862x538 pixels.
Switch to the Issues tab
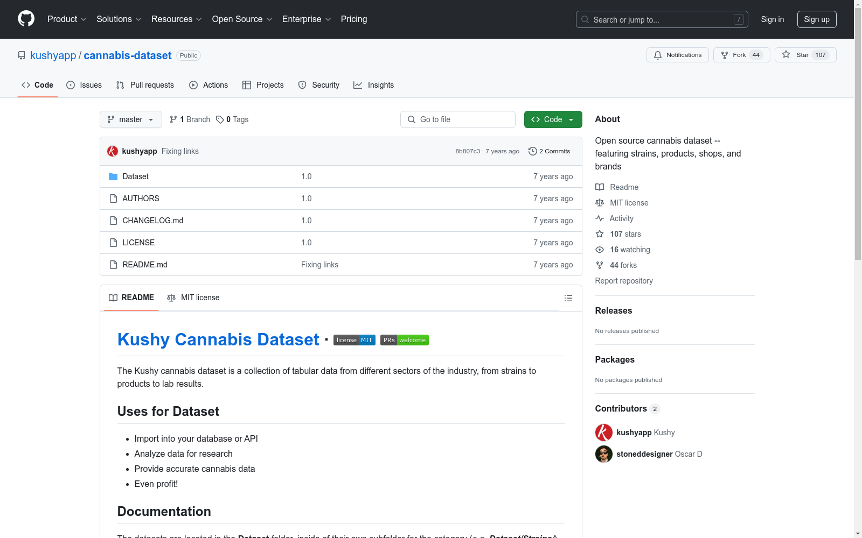(x=84, y=85)
